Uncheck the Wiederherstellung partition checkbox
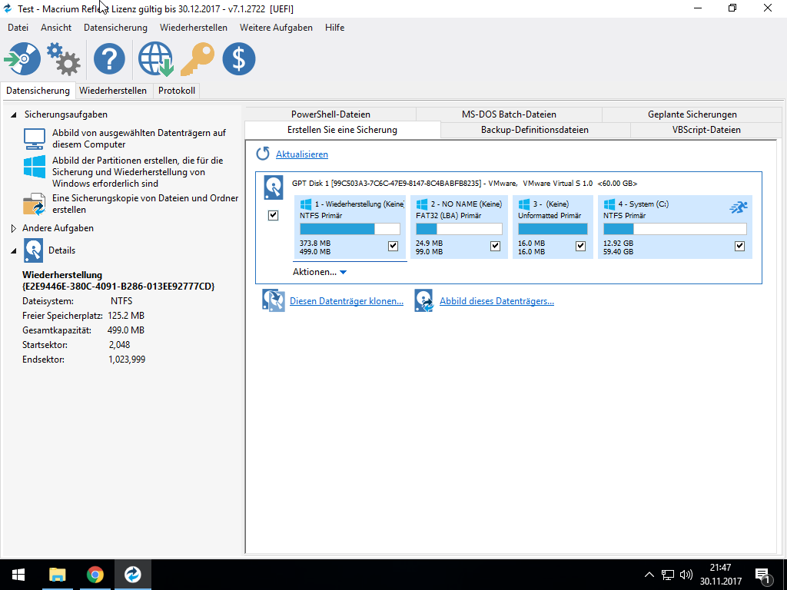The width and height of the screenshot is (787, 590). coord(393,246)
